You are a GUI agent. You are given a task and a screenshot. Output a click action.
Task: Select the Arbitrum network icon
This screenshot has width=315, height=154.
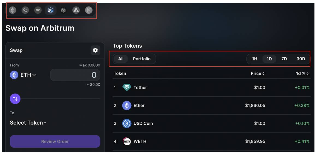pyautogui.click(x=50, y=10)
